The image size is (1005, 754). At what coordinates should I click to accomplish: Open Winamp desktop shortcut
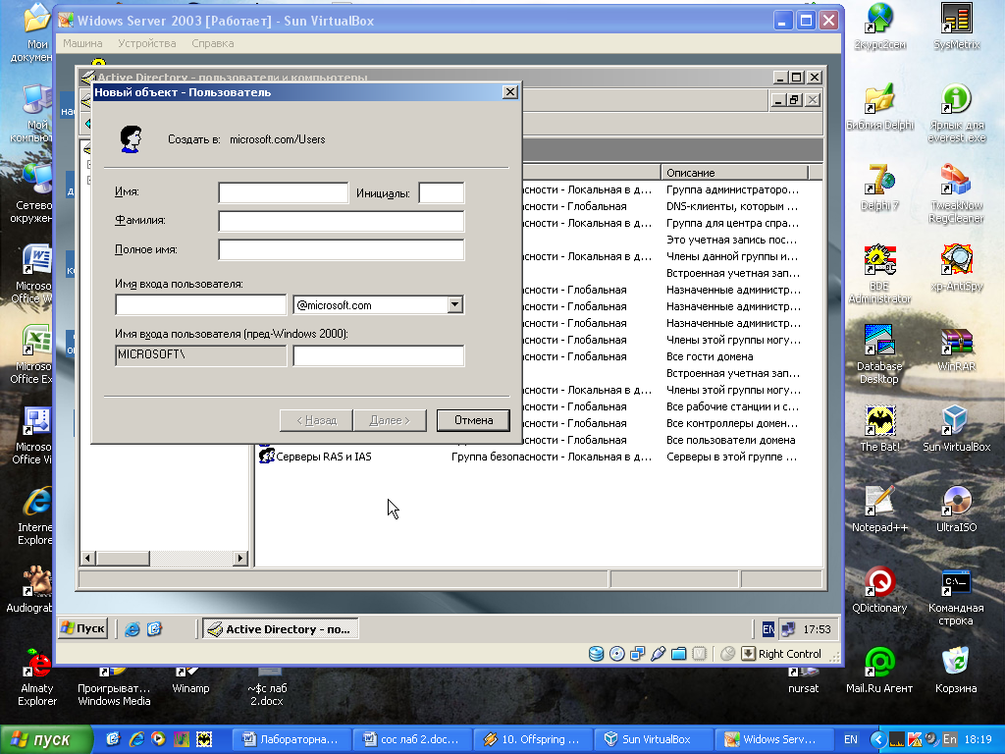tap(190, 681)
